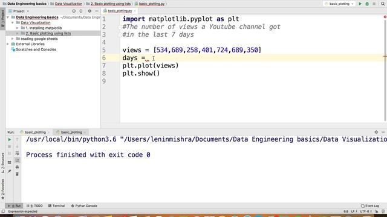Click the Collapse All icon in Project panel header

click(80, 11)
